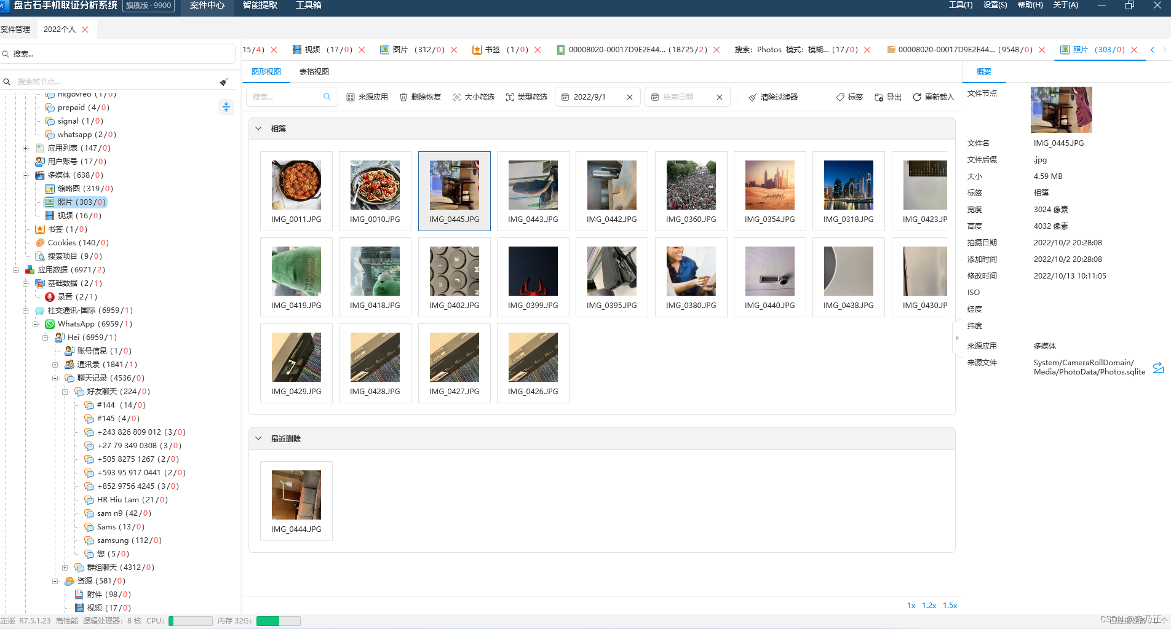Viewport: 1171px width, 629px height.
Task: Click the export icon button
Action: pos(879,97)
